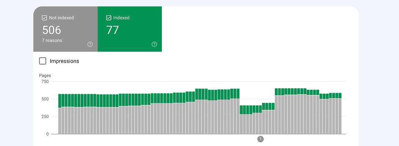
Task: Open help icon on Indexed card
Action: [x=154, y=44]
